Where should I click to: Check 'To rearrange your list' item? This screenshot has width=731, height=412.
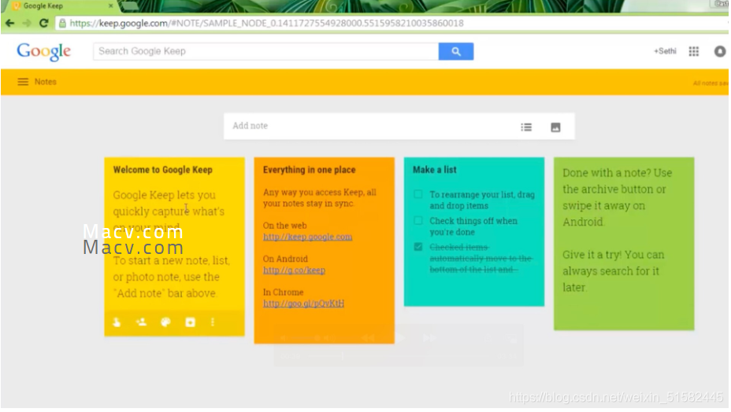coord(418,194)
